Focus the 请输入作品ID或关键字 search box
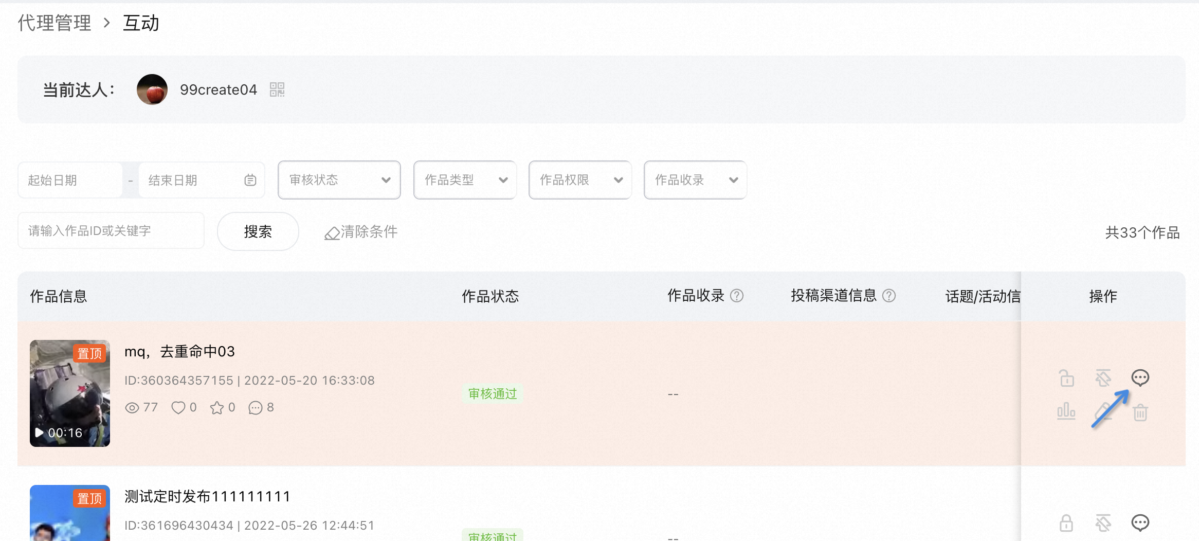The height and width of the screenshot is (541, 1199). [x=111, y=230]
